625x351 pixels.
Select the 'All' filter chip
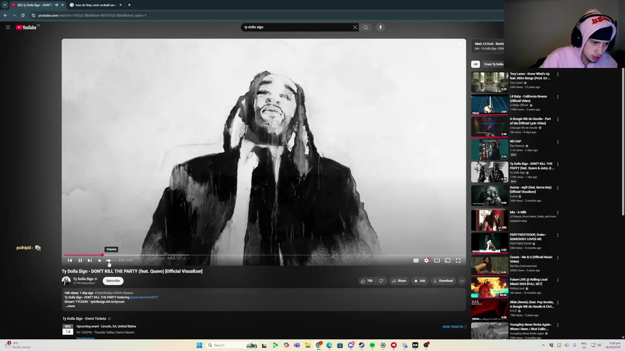(475, 64)
